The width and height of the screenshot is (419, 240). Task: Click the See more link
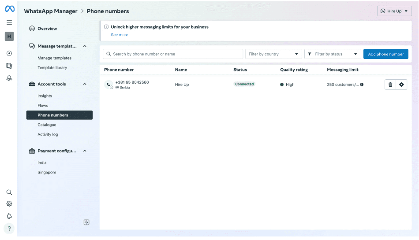click(120, 35)
